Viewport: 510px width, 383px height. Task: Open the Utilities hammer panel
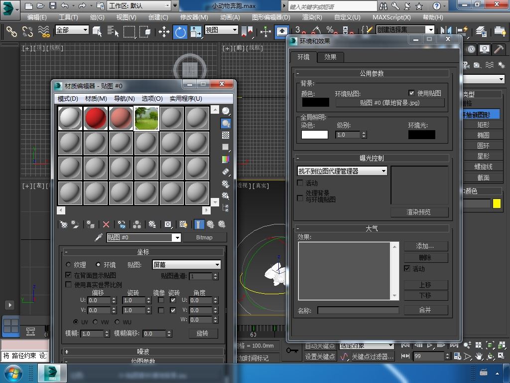tap(498, 49)
